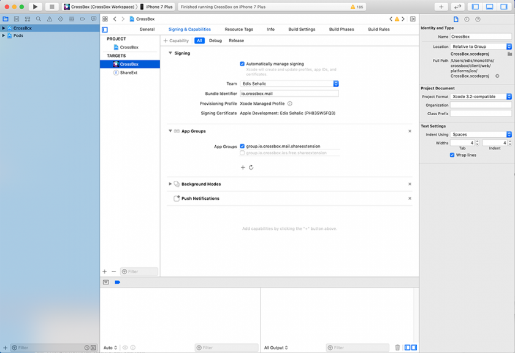This screenshot has height=353, width=515.
Task: Toggle the project and targets list sidebar
Action: [105, 29]
